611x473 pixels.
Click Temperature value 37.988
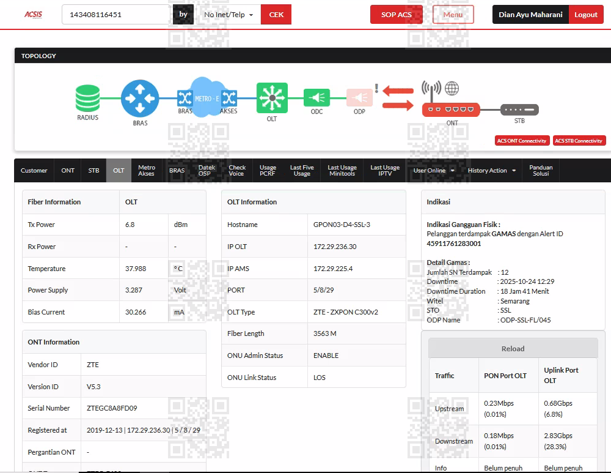point(136,269)
